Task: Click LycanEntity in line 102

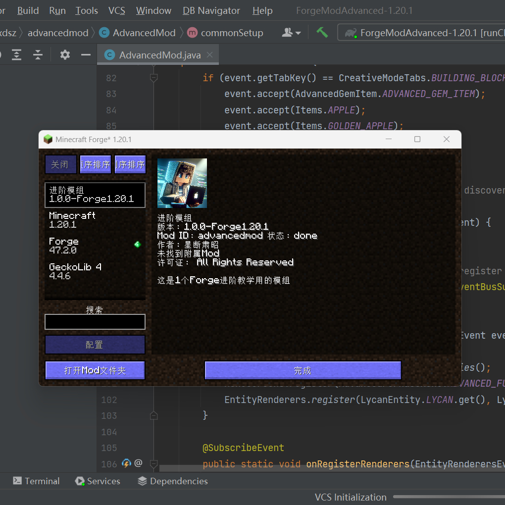Action: tap(390, 400)
